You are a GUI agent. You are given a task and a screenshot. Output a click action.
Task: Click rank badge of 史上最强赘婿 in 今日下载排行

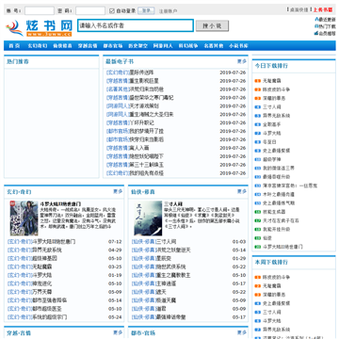pos(258,151)
